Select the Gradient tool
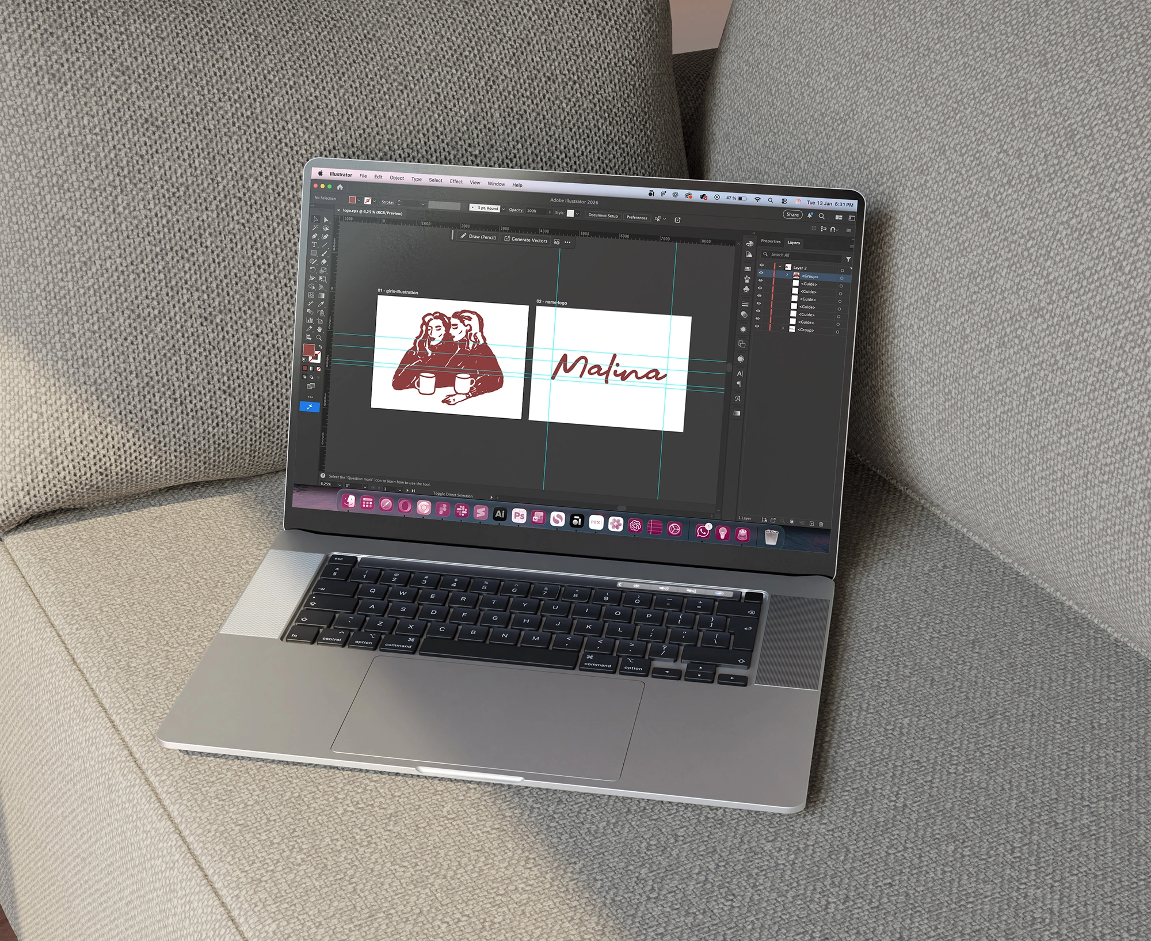This screenshot has width=1151, height=941. tap(322, 295)
